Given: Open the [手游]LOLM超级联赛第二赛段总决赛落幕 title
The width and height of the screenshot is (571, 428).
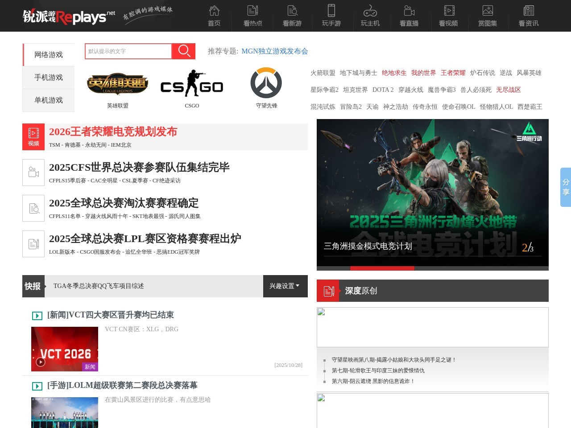Looking at the screenshot, I should pos(122,385).
